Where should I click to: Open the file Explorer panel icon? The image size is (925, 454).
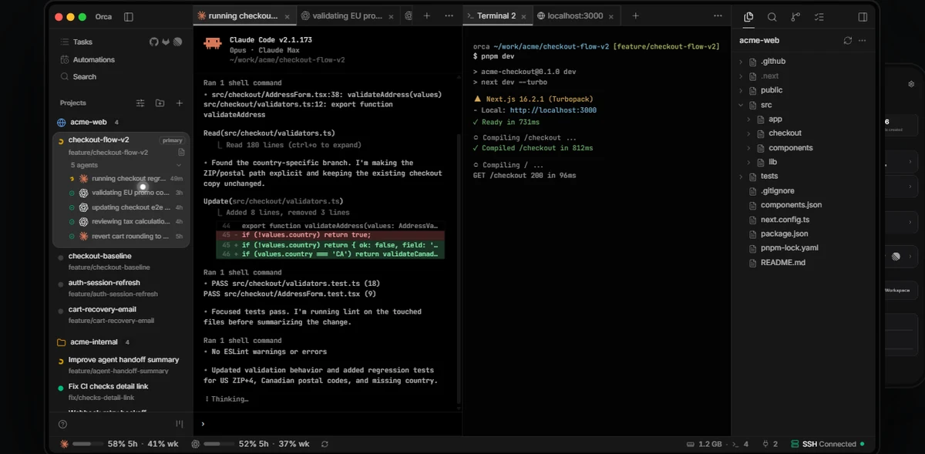[x=748, y=17]
